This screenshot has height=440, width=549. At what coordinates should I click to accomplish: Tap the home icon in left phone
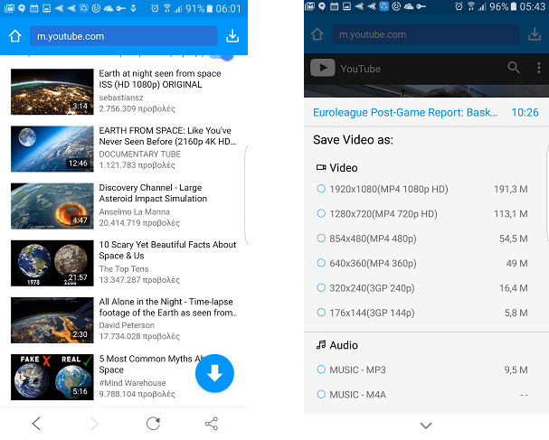pos(15,36)
